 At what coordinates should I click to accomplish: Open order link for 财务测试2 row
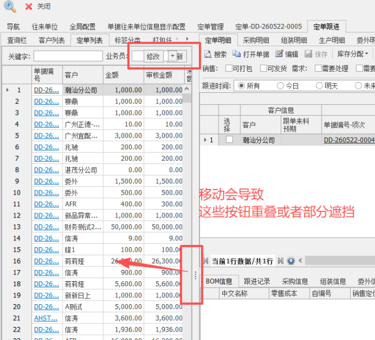point(47,227)
